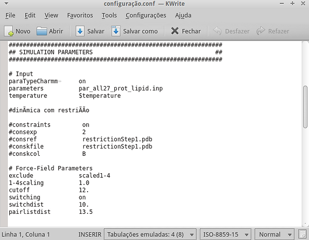The width and height of the screenshot is (309, 240).
Task: Toggle the INSERIR insert mode indicator
Action: click(90, 234)
